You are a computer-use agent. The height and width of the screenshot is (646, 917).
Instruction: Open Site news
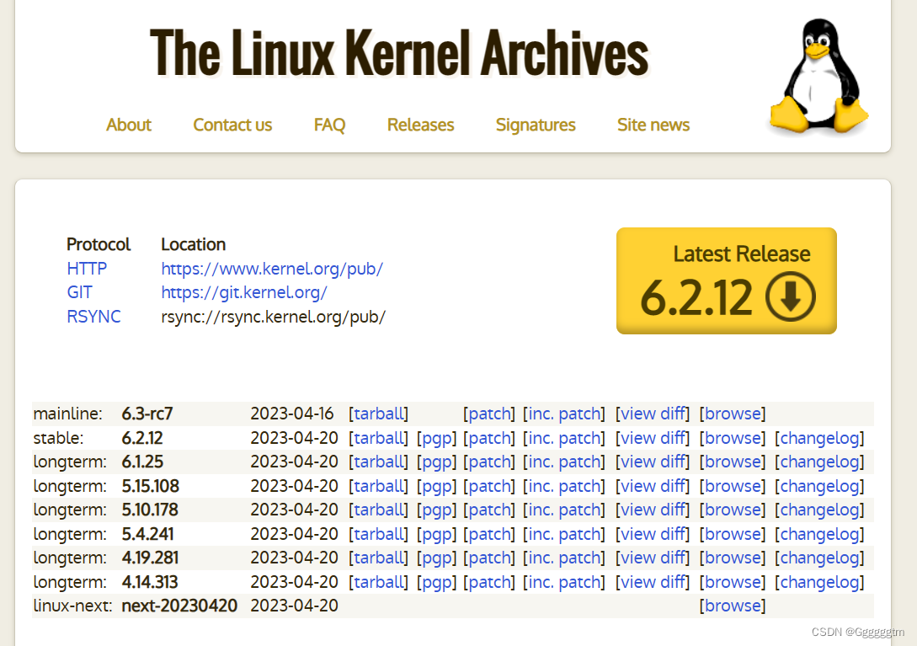click(x=653, y=125)
